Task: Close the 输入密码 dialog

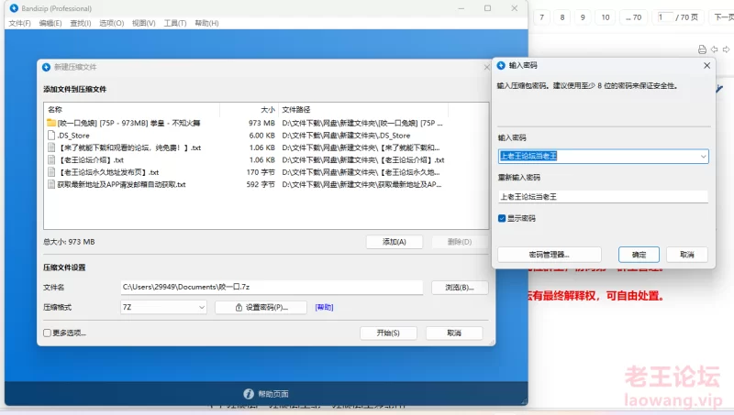Action: point(706,65)
